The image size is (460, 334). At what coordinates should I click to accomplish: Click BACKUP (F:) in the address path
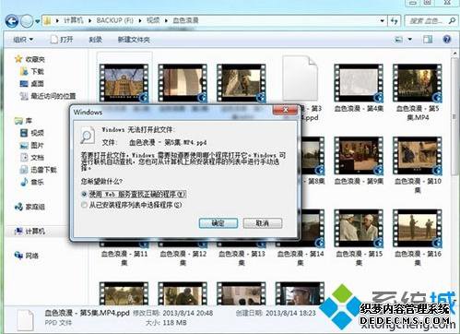coord(115,20)
